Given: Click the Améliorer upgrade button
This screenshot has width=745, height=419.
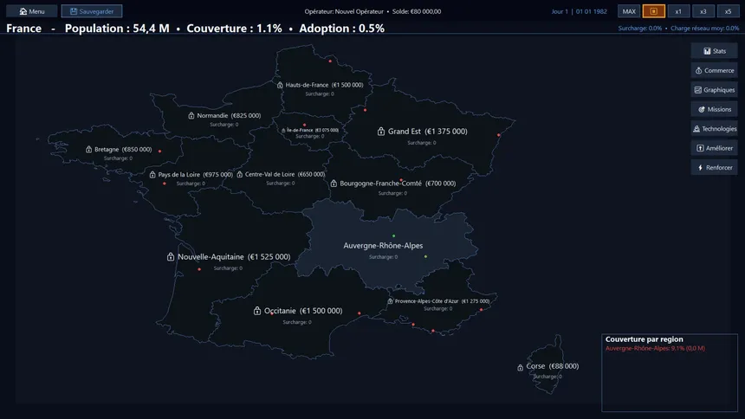Looking at the screenshot, I should (714, 148).
